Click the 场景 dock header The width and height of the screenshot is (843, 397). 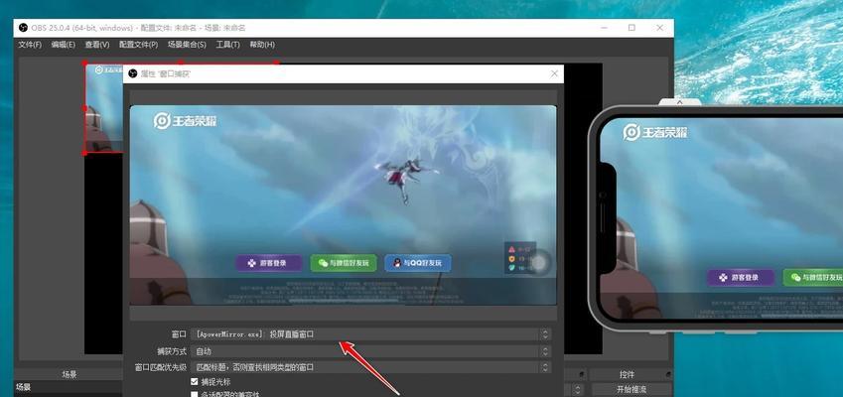(70, 374)
